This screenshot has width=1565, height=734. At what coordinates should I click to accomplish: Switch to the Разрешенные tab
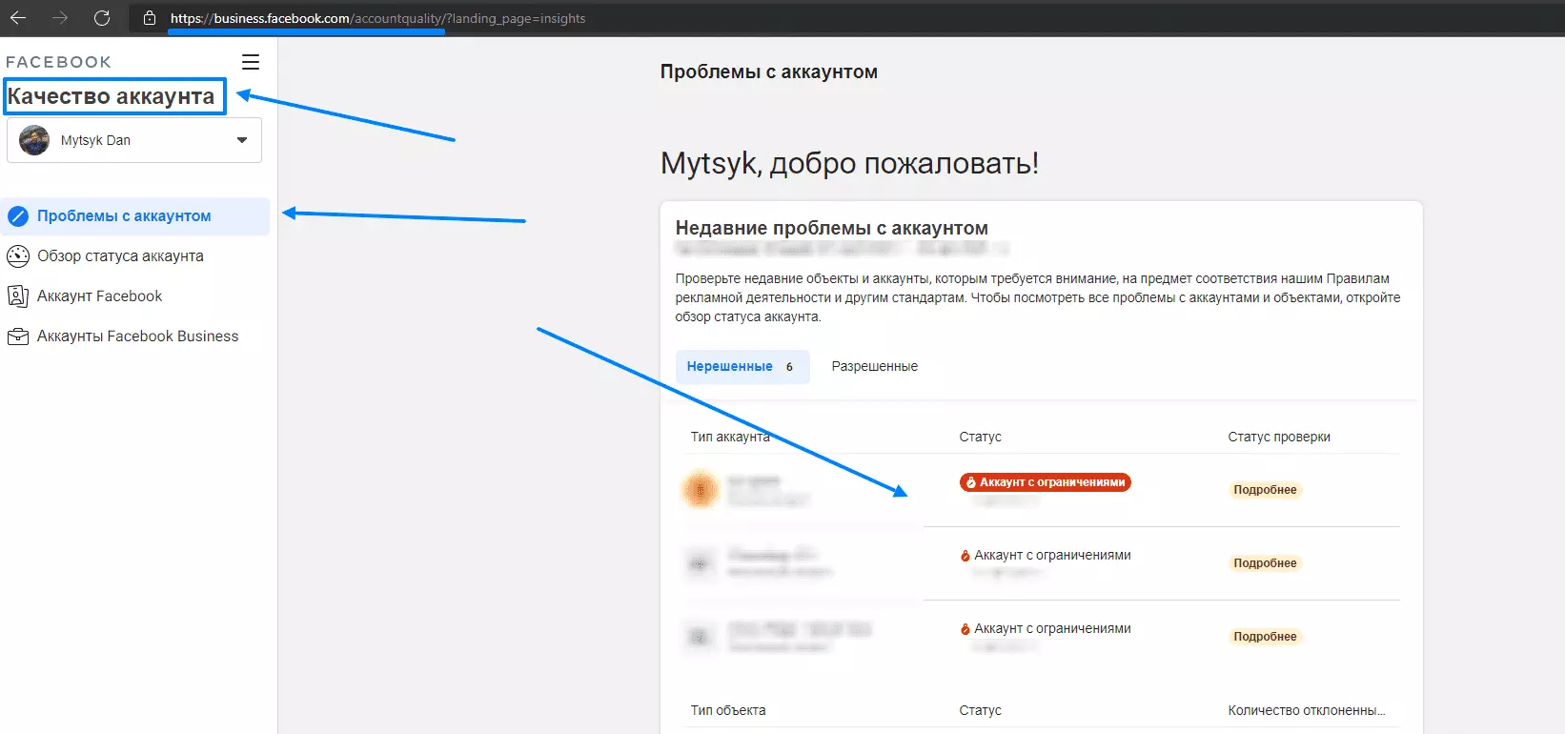[874, 367]
